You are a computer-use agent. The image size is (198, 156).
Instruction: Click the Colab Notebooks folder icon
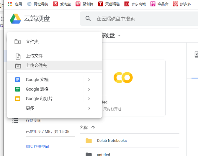click(x=89, y=141)
